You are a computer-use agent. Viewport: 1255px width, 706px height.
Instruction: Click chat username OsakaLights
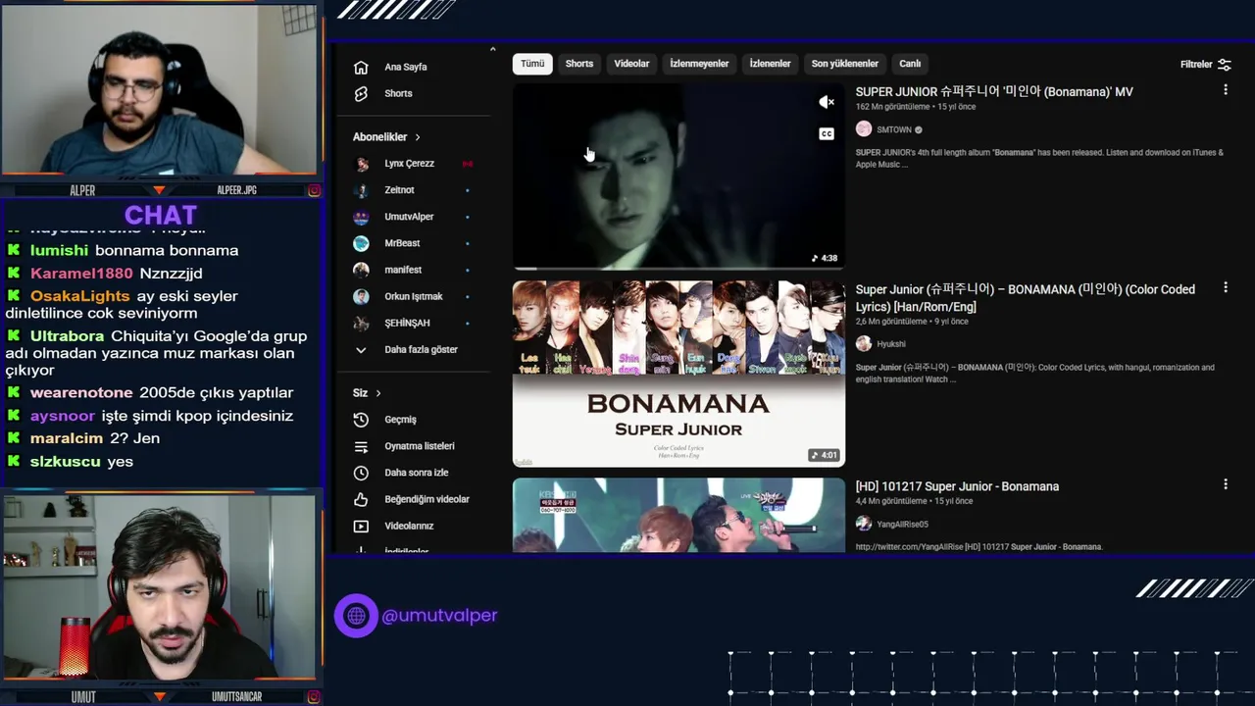click(79, 296)
